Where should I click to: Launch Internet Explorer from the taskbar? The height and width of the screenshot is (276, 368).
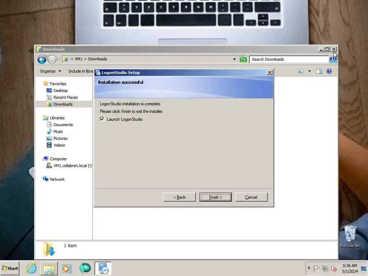click(x=32, y=268)
